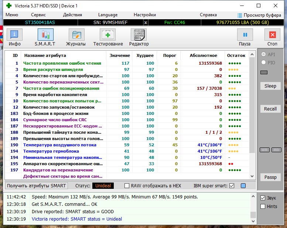Click the Абсолютное column header
Screen dimensions: 287x228
203,55
